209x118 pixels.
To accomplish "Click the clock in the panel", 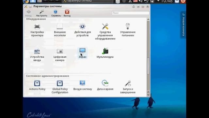I will [x=167, y=1].
